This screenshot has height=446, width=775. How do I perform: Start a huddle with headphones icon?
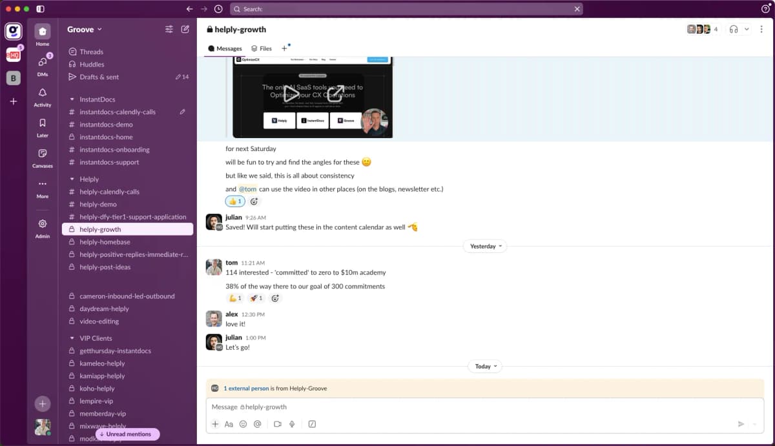734,29
